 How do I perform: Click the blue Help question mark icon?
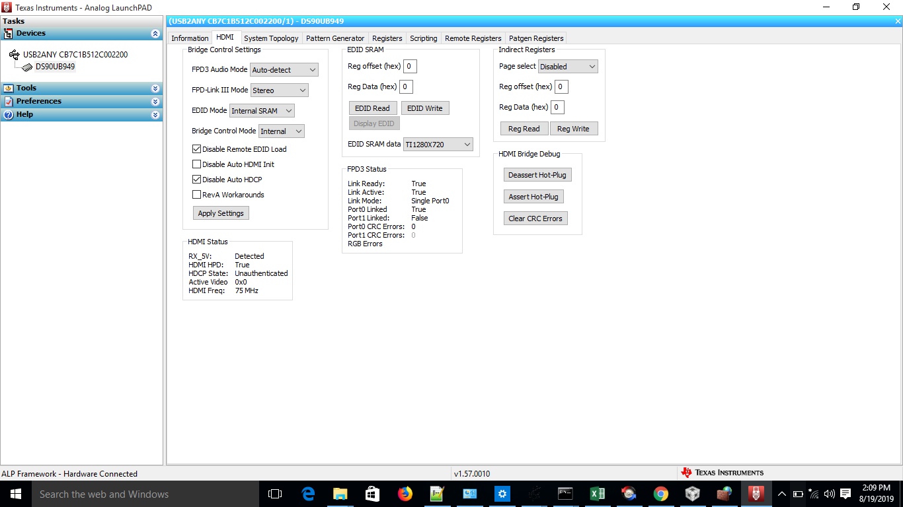[x=9, y=114]
